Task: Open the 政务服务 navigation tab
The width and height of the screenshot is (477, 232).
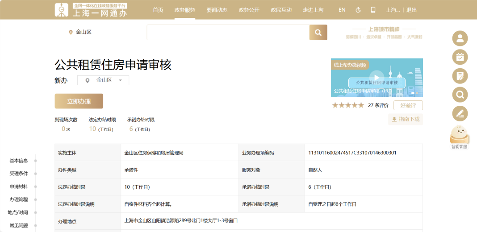Action: [184, 10]
